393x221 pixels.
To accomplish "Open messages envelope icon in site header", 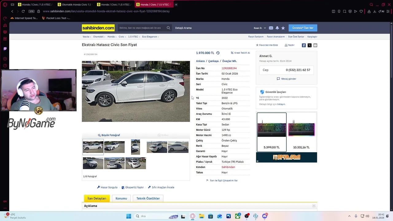I will 271,28.
